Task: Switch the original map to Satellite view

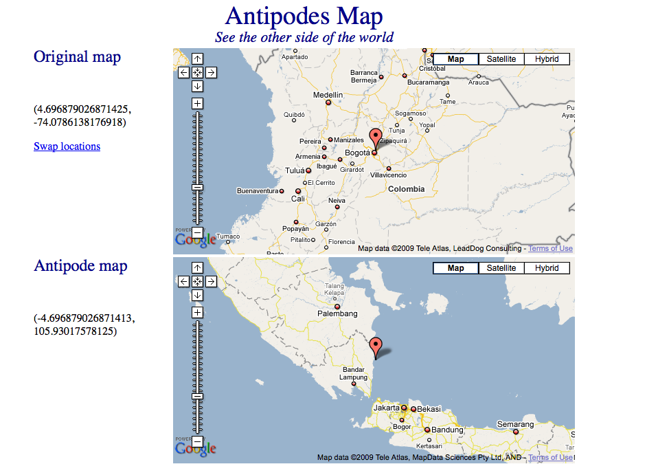Action: pos(501,59)
